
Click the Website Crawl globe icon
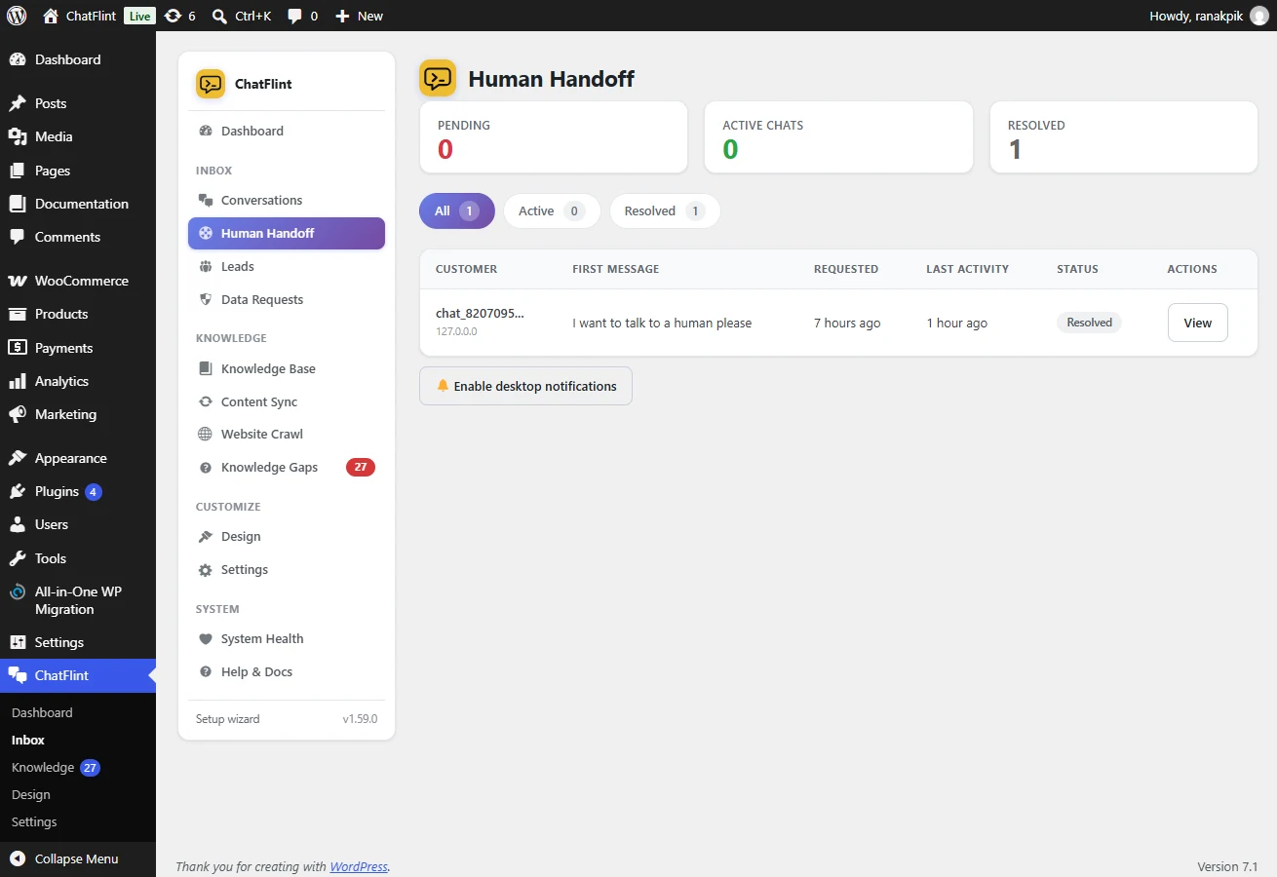tap(206, 434)
